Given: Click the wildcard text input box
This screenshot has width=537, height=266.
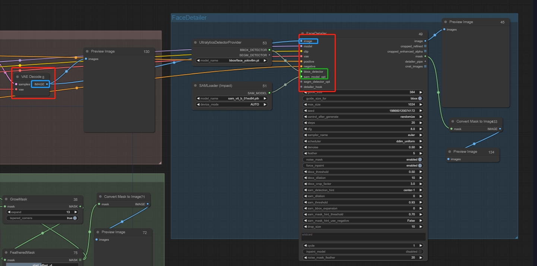Looking at the screenshot, I should click(x=363, y=237).
